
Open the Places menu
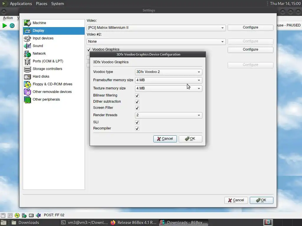(x=41, y=4)
